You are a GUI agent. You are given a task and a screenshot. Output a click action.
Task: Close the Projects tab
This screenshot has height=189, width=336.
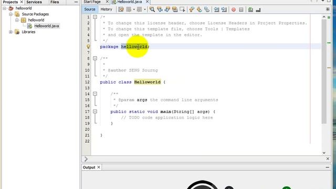pyautogui.click(x=22, y=2)
